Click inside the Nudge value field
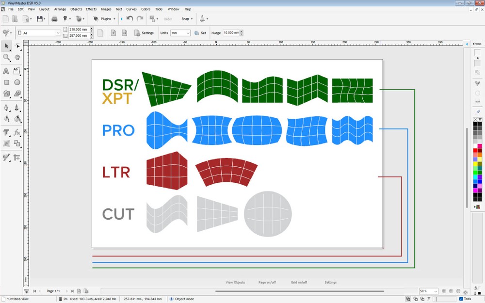 (x=231, y=32)
